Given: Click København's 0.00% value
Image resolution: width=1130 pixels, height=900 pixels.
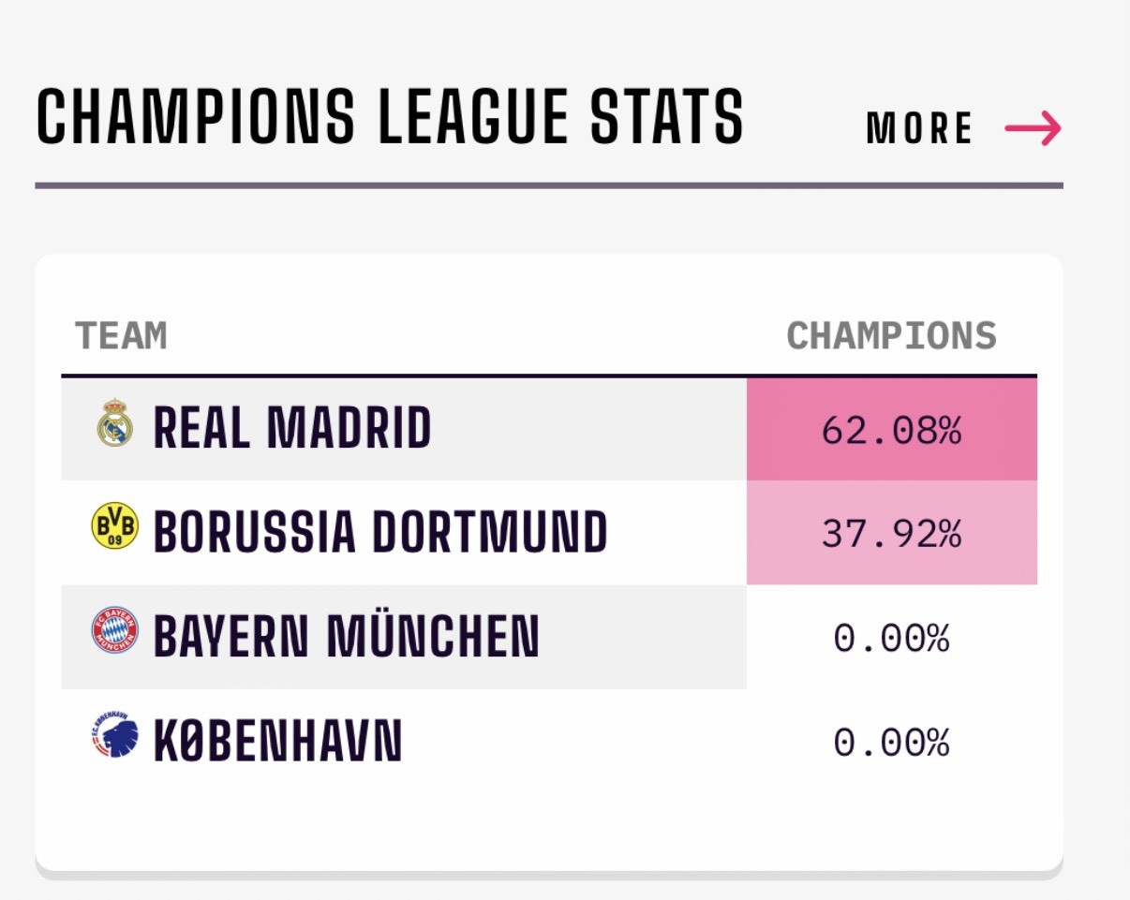Looking at the screenshot, I should click(891, 744).
